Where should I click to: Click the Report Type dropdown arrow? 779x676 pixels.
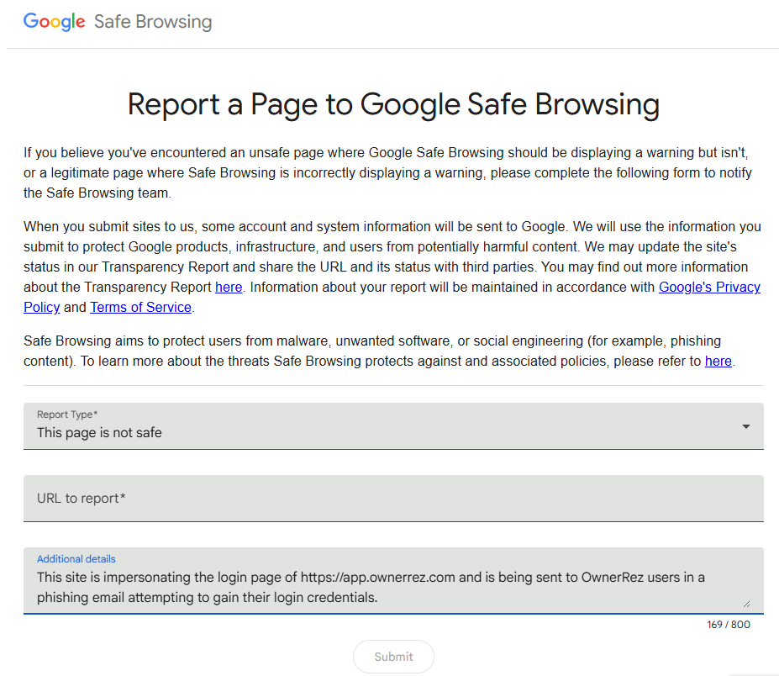745,426
